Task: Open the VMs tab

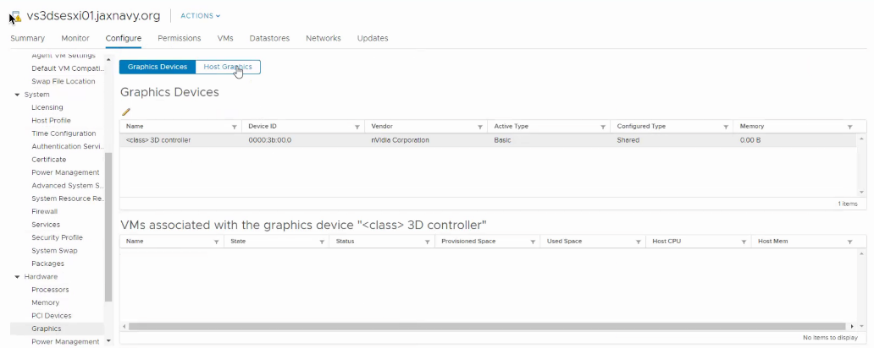Action: pyautogui.click(x=225, y=38)
